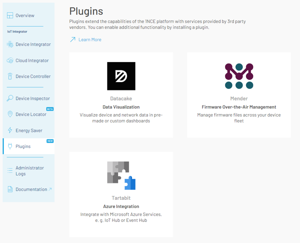The width and height of the screenshot is (300, 243).
Task: Click the Mender plugin name heading
Action: pos(239,99)
